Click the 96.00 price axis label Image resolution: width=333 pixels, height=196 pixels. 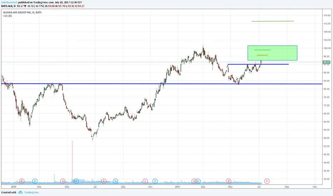click(327, 56)
